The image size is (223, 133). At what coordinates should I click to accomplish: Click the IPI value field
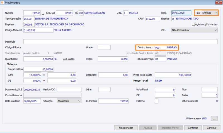pyautogui.click(x=62, y=81)
